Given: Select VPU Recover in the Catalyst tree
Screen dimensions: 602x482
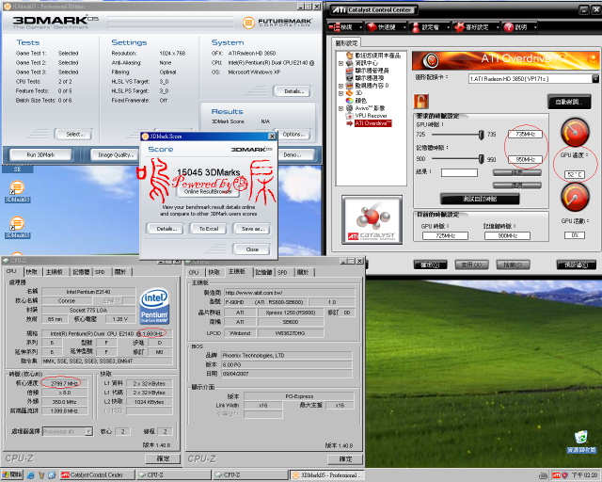Looking at the screenshot, I should tap(367, 115).
